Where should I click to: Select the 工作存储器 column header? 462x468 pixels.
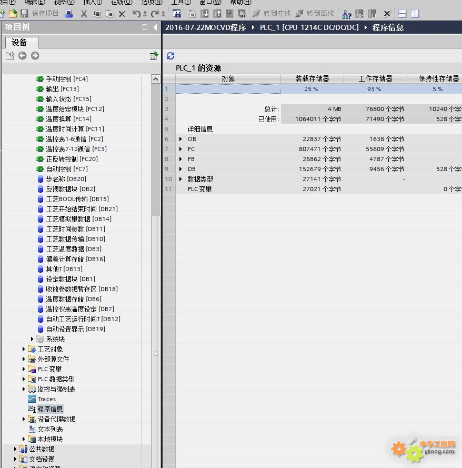point(375,78)
